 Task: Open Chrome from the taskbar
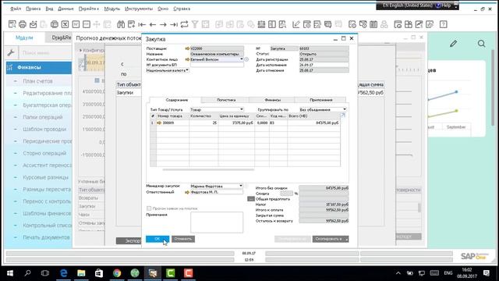(117, 273)
